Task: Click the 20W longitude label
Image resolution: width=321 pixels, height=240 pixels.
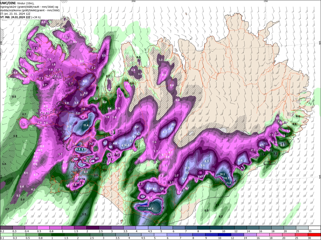Action: click(x=133, y=1)
